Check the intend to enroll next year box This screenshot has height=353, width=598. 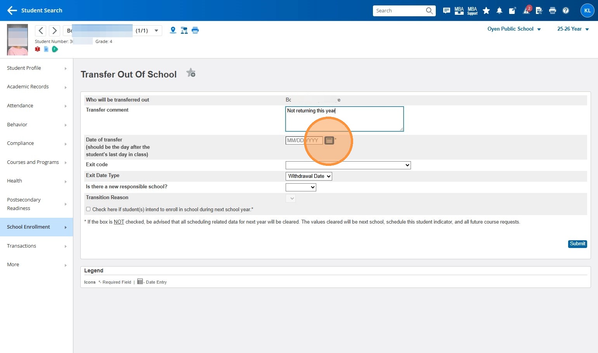coord(88,209)
